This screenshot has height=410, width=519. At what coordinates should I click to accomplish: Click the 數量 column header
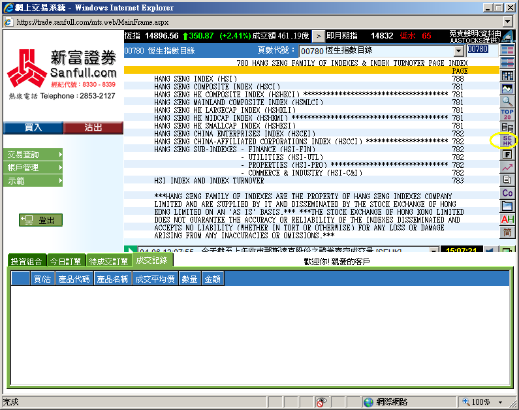coord(189,279)
